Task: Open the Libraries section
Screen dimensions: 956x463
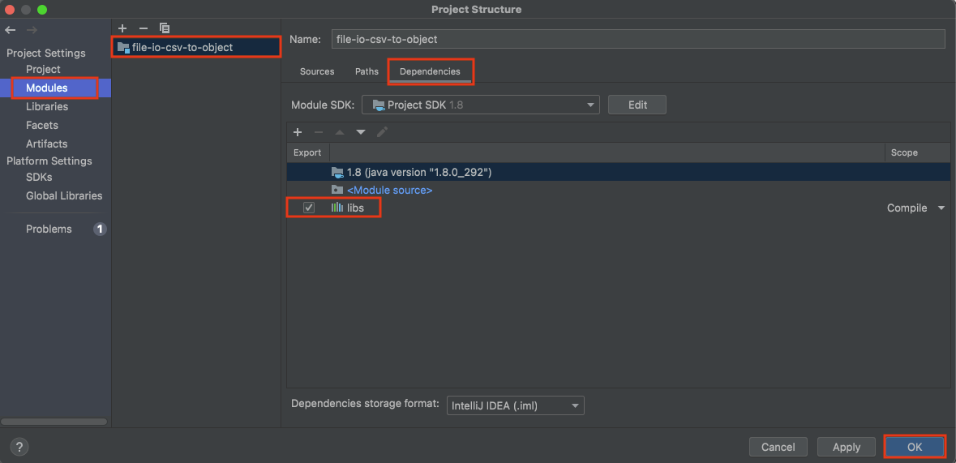Action: pyautogui.click(x=47, y=107)
